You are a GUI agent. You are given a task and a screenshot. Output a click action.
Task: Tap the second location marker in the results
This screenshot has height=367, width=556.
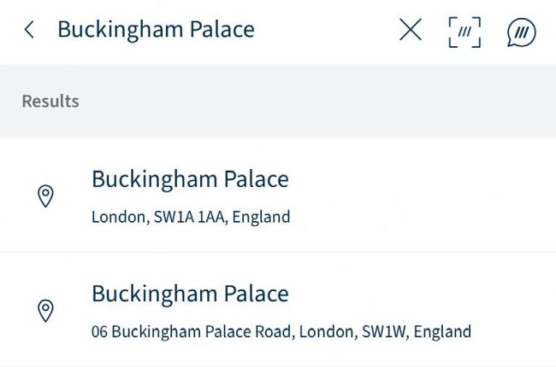tap(46, 310)
